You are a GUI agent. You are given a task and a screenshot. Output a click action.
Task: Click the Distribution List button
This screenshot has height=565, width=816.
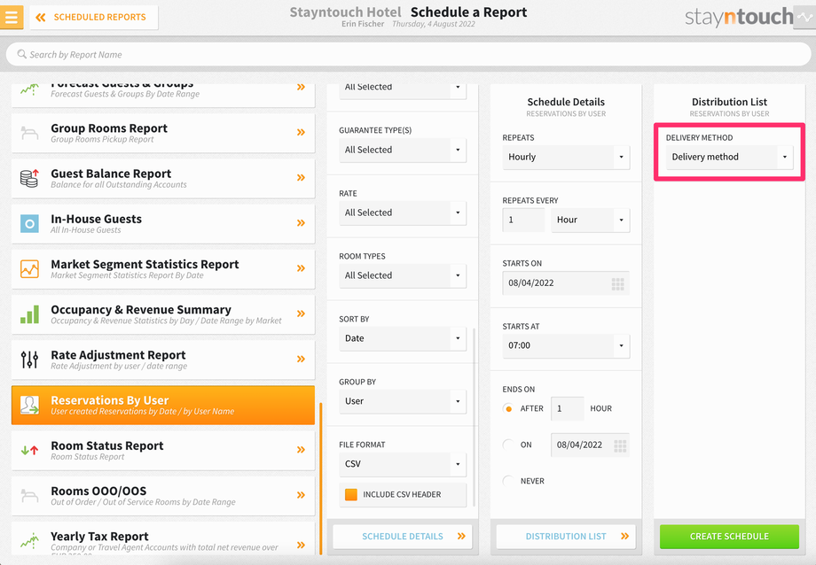coord(566,537)
